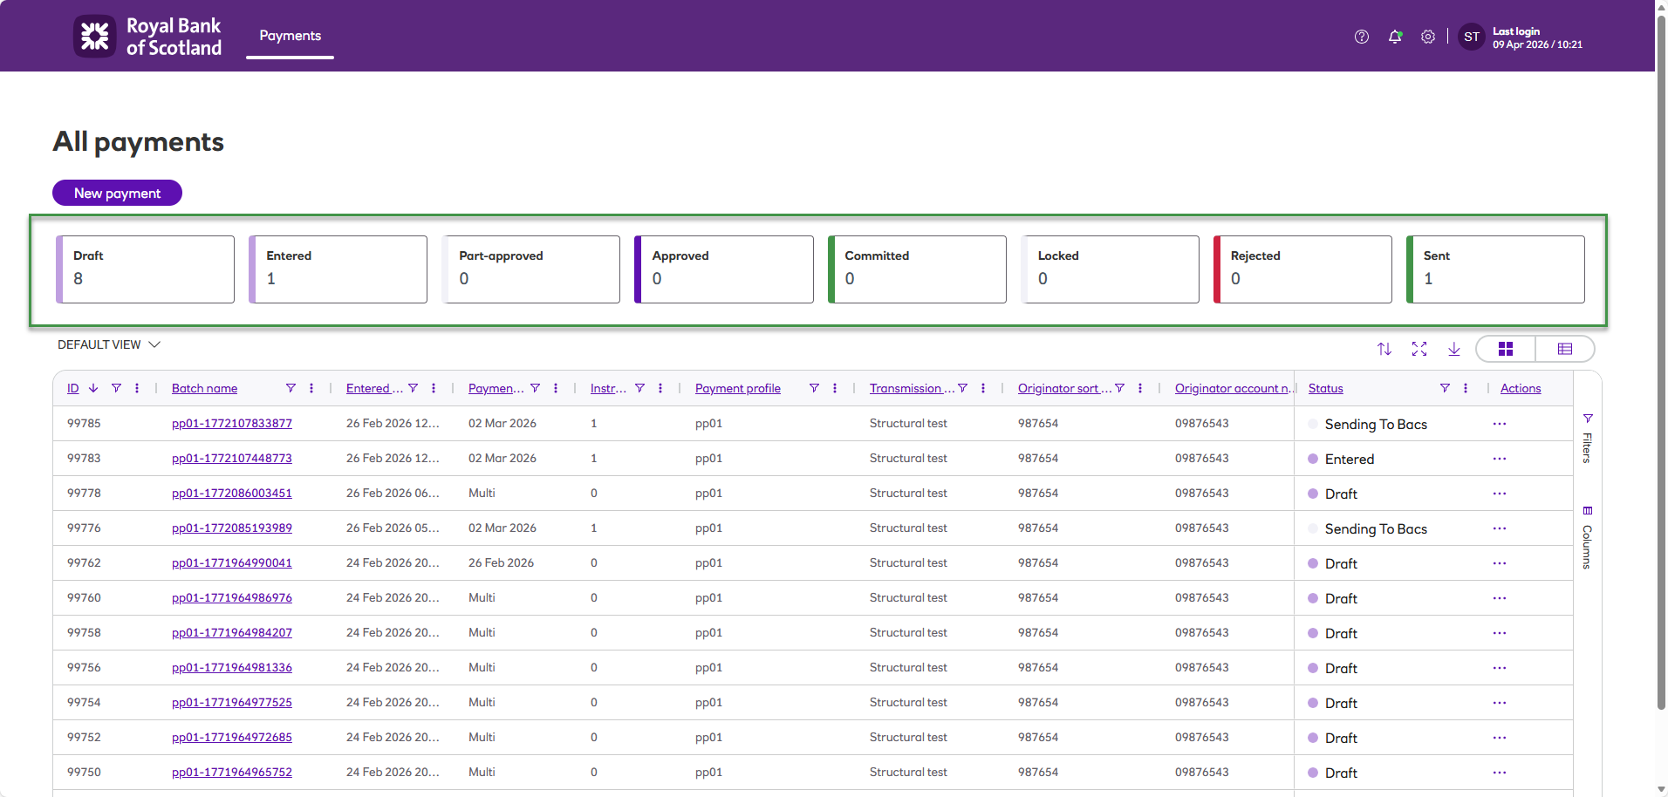
Task: Filter the Instructions column
Action: 639,388
